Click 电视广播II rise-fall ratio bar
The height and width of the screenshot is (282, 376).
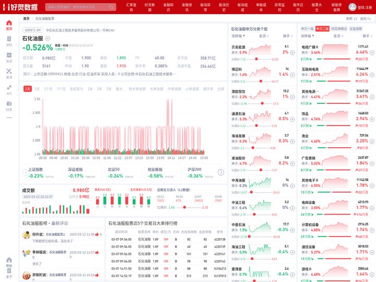coord(333,59)
